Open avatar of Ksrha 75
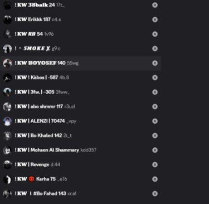209x204 pixels. pyautogui.click(x=7, y=179)
